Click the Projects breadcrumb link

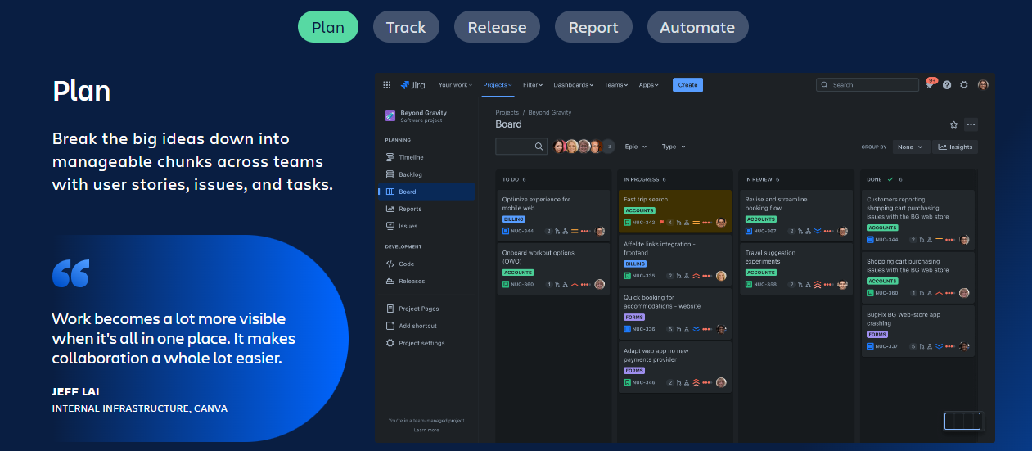507,112
